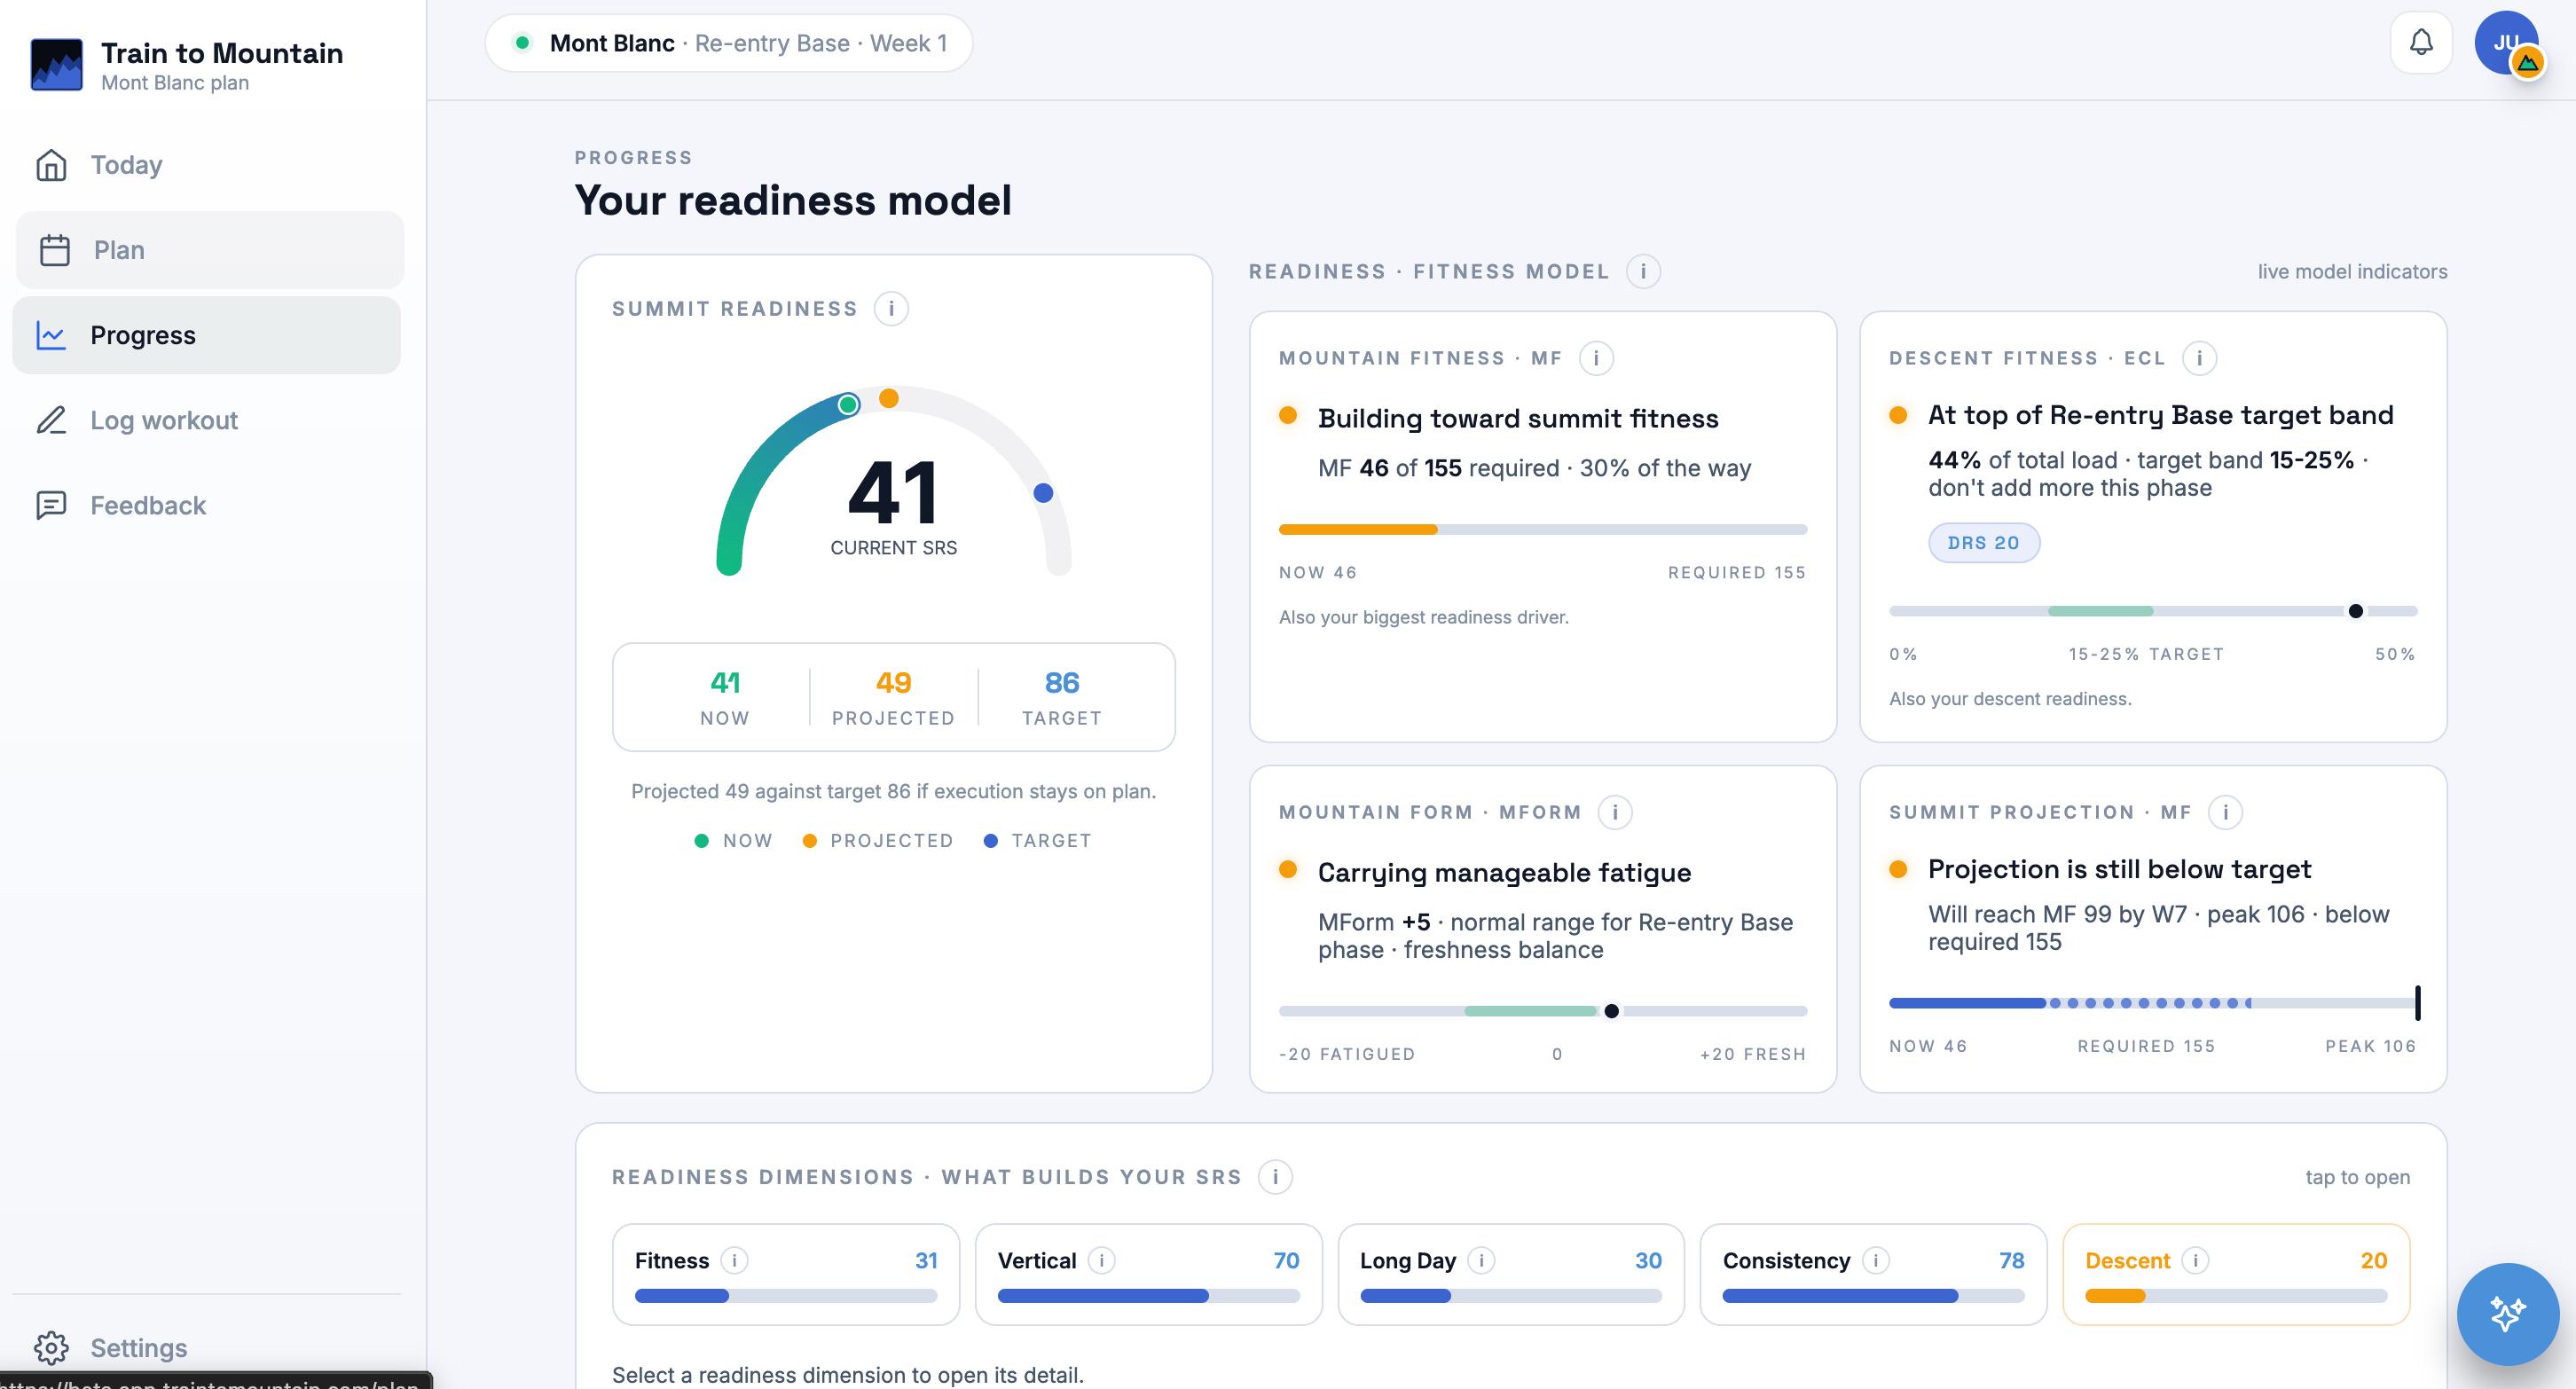Screen dimensions: 2576x1389
Task: Show info for Readiness Fitness Model
Action: click(1643, 271)
